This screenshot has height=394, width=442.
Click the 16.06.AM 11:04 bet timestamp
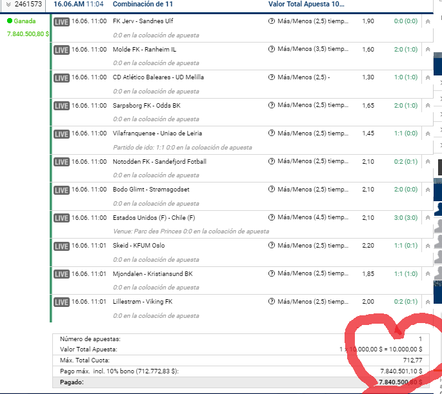pyautogui.click(x=78, y=5)
